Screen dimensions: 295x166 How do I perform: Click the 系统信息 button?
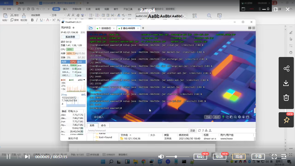[x=70, y=37]
